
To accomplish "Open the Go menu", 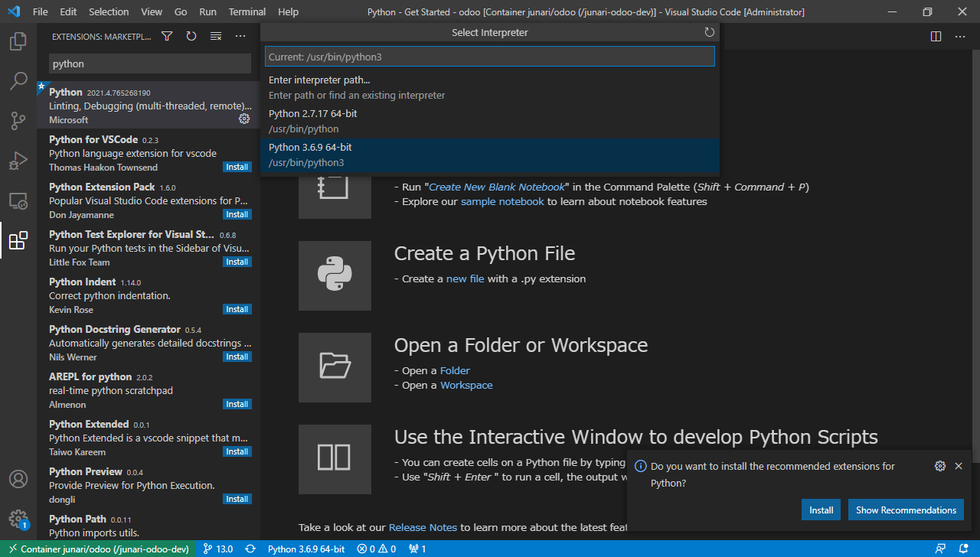I will [181, 11].
